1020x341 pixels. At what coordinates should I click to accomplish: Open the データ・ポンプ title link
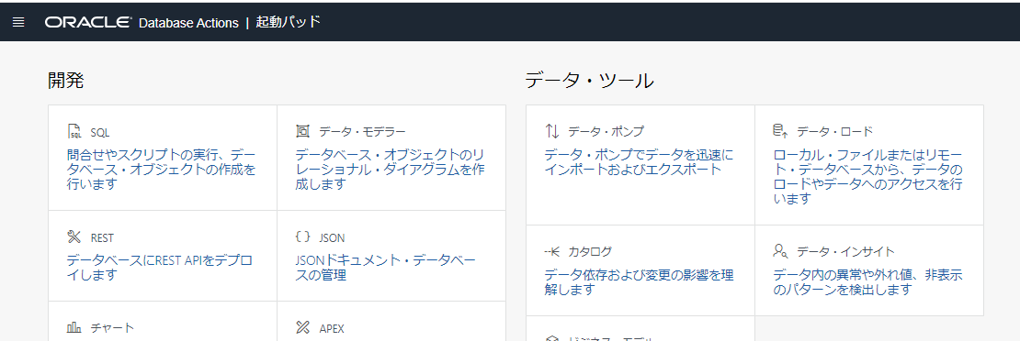pyautogui.click(x=606, y=132)
